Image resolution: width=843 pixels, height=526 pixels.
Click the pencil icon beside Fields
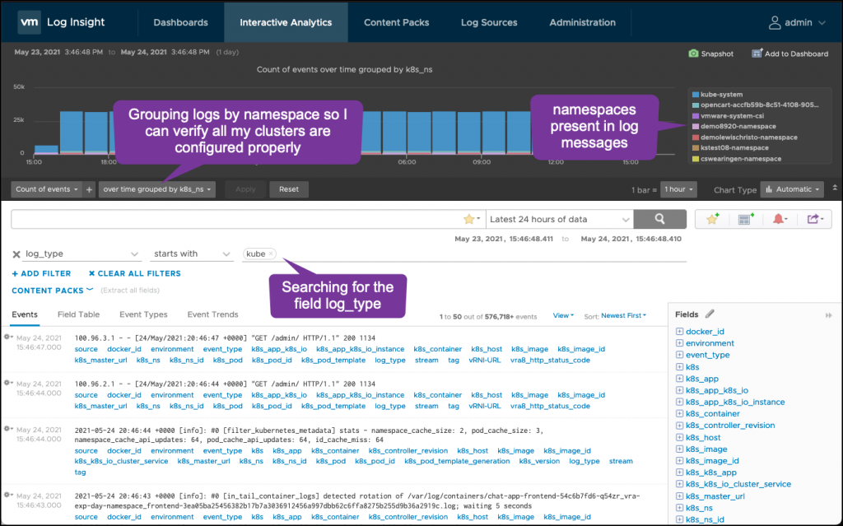710,314
